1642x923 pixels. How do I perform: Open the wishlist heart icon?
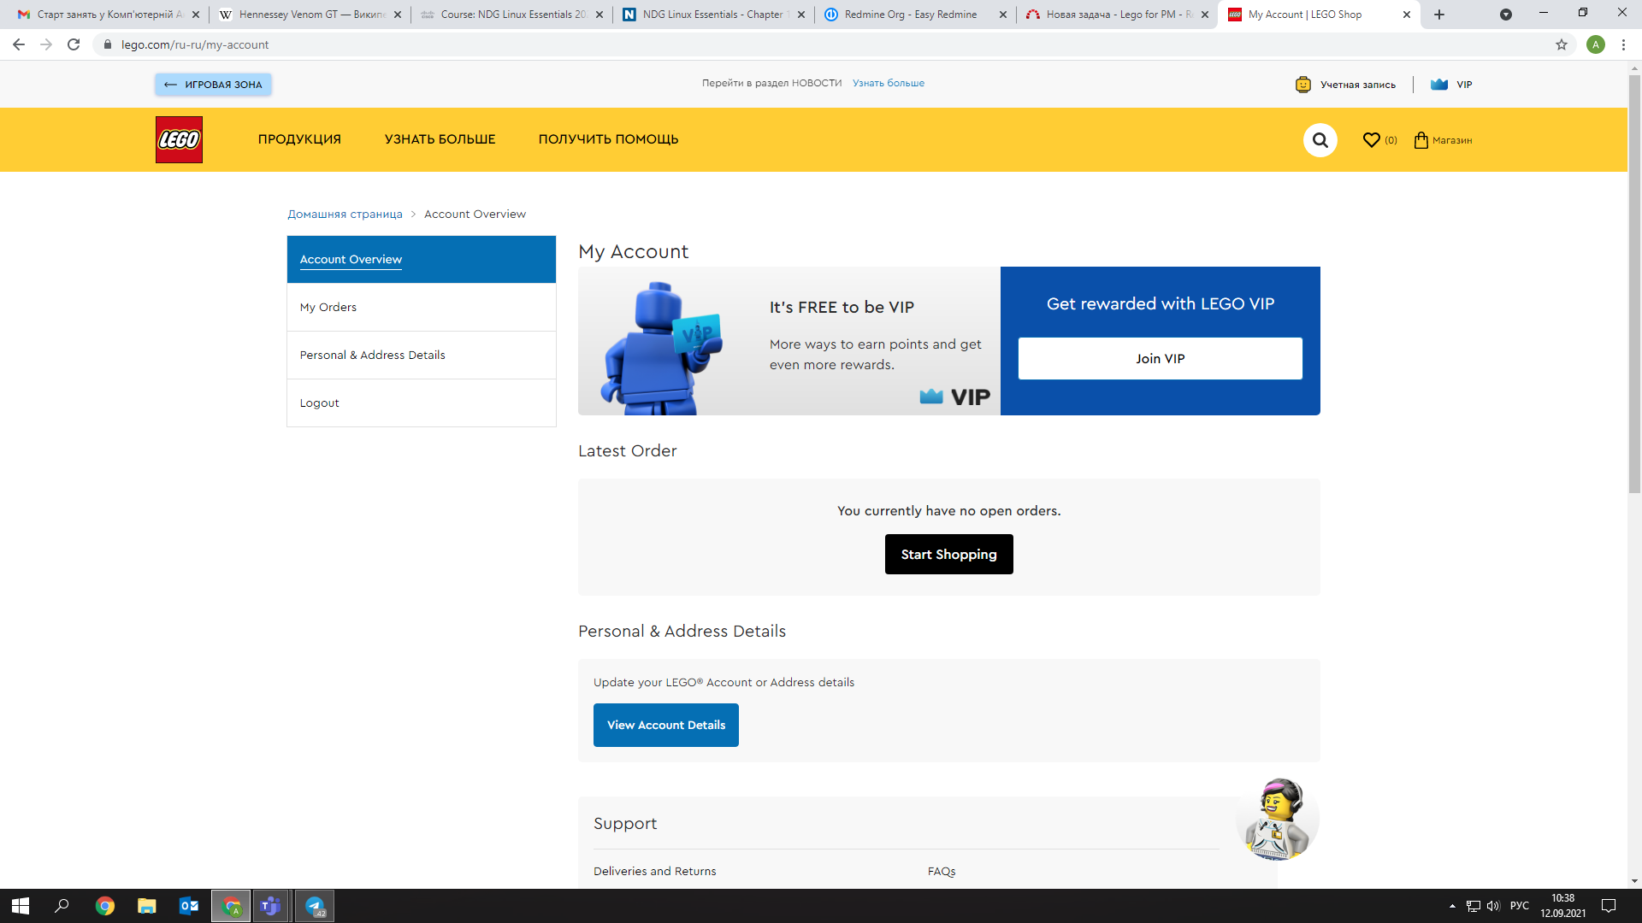click(x=1371, y=140)
